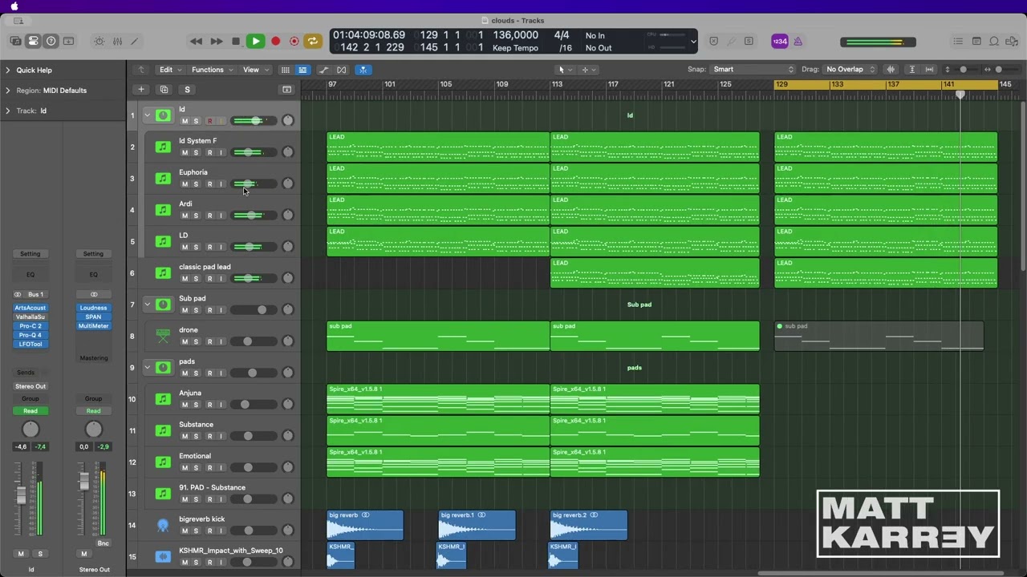
Task: Toggle Show Flex button
Action: (x=342, y=70)
